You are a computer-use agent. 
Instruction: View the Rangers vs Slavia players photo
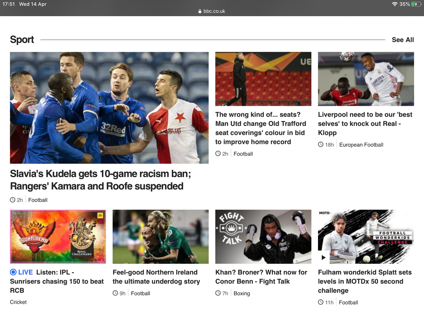(x=109, y=108)
